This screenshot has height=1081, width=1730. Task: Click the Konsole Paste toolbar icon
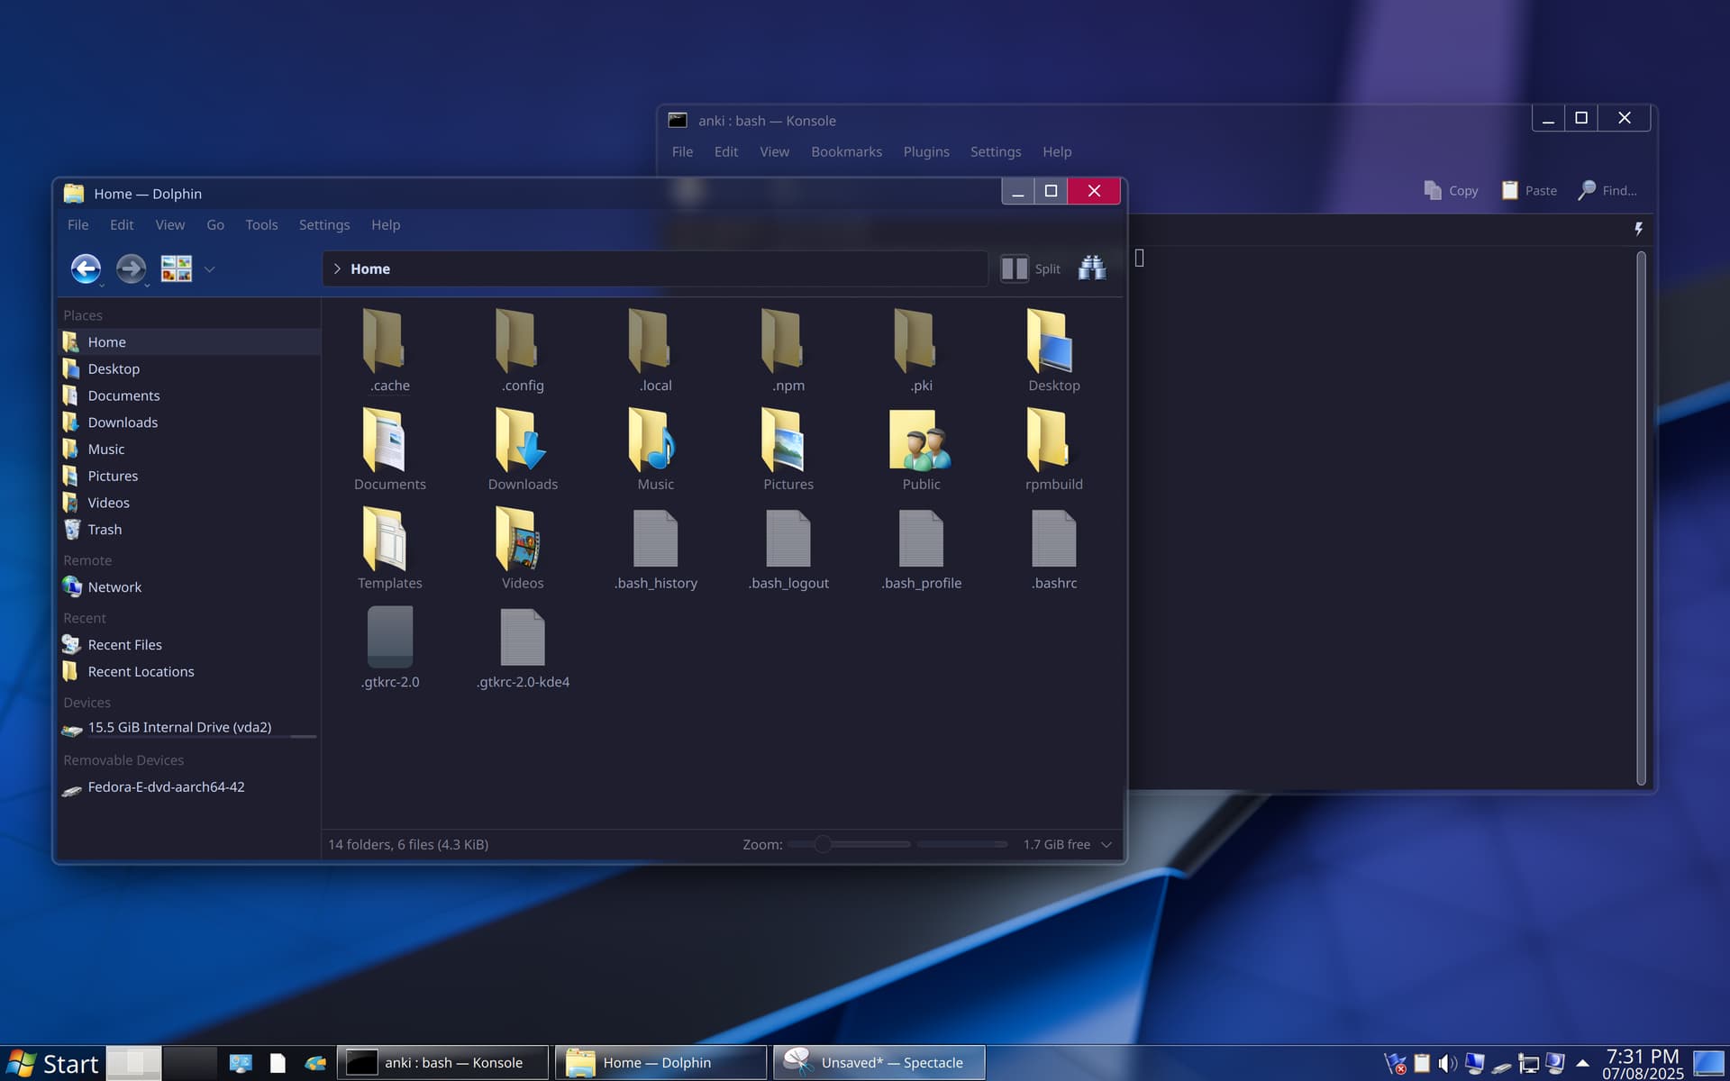(1509, 190)
